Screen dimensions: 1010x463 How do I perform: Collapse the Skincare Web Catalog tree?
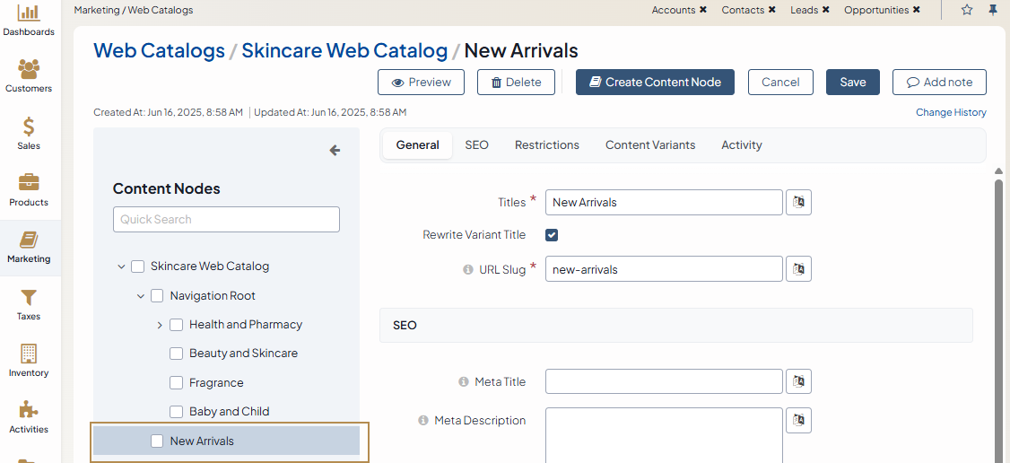[x=121, y=266]
